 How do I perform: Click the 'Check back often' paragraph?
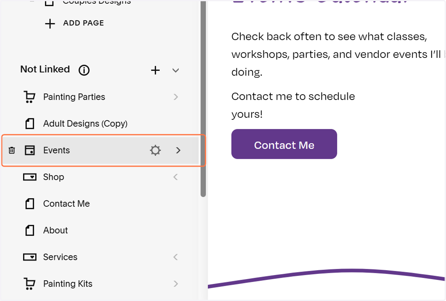(x=338, y=54)
